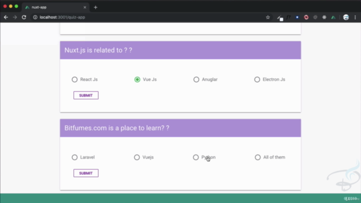361x203 pixels.
Task: Open the browser profile avatar
Action: coord(346,17)
